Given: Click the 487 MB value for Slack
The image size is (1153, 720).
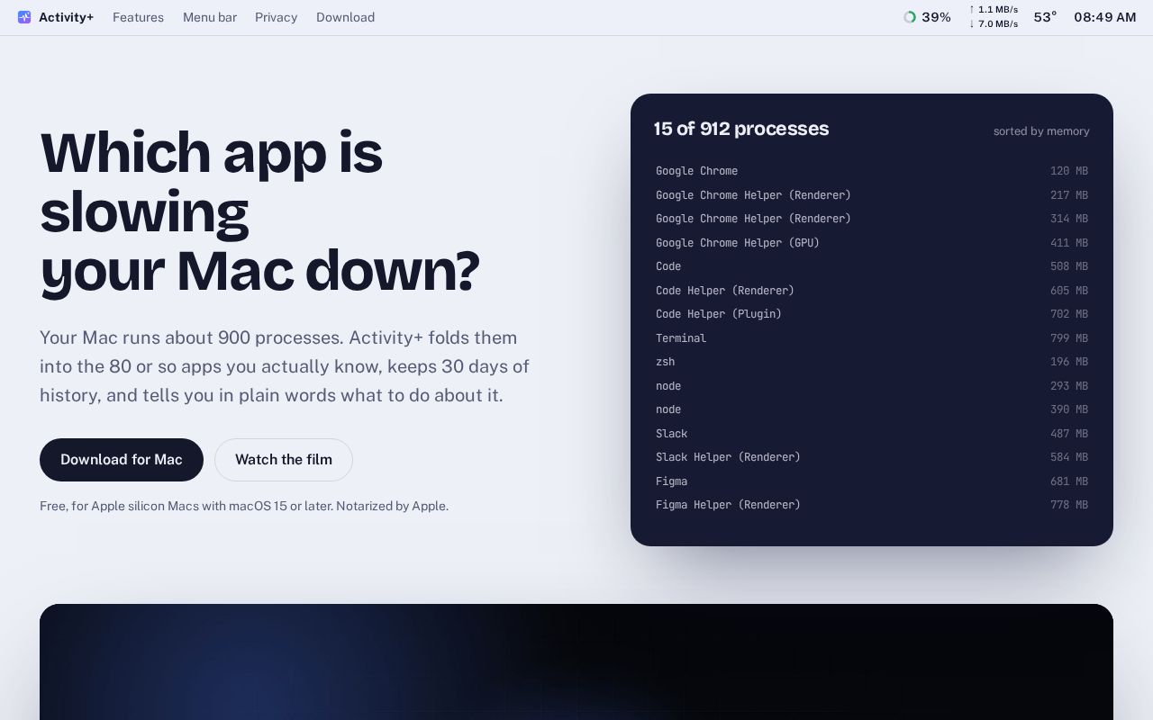Looking at the screenshot, I should click(x=1069, y=434).
